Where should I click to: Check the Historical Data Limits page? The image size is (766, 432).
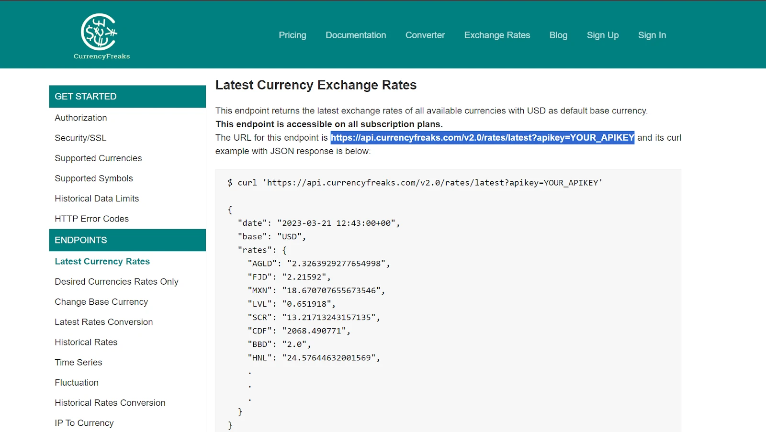click(x=97, y=198)
